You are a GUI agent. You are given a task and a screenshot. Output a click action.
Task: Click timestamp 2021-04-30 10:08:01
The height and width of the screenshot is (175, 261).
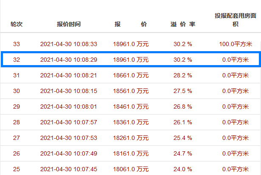pos(69,107)
